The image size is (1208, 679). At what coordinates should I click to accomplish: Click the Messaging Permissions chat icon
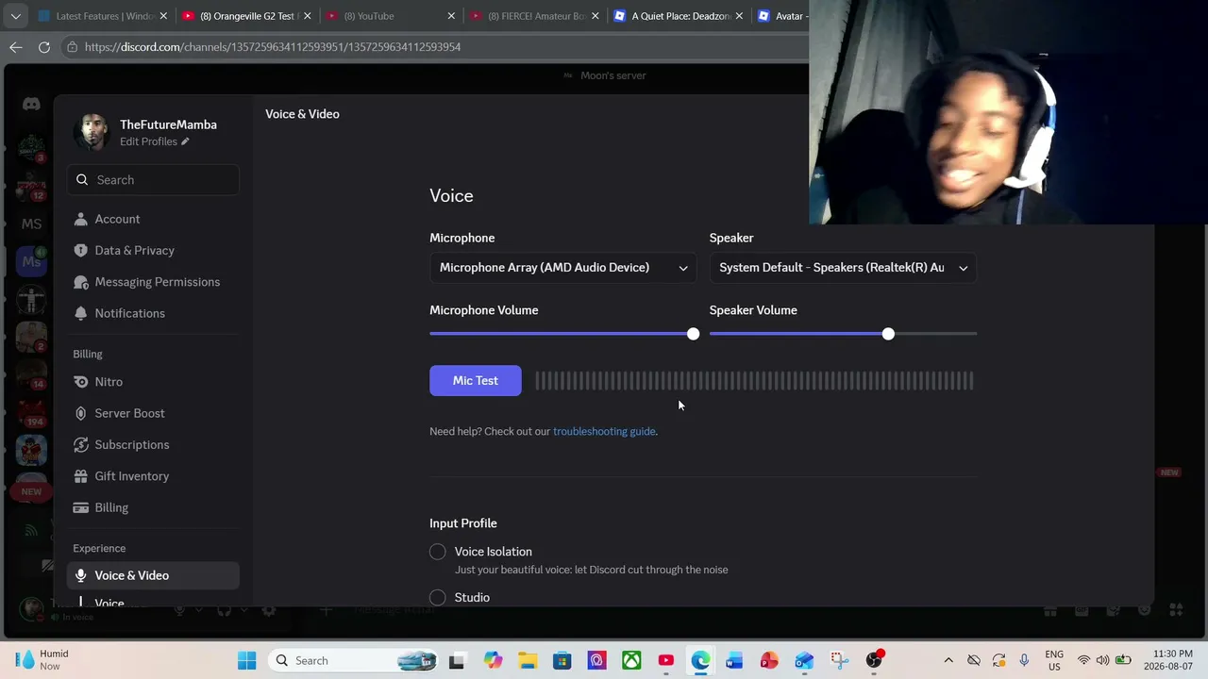point(80,282)
